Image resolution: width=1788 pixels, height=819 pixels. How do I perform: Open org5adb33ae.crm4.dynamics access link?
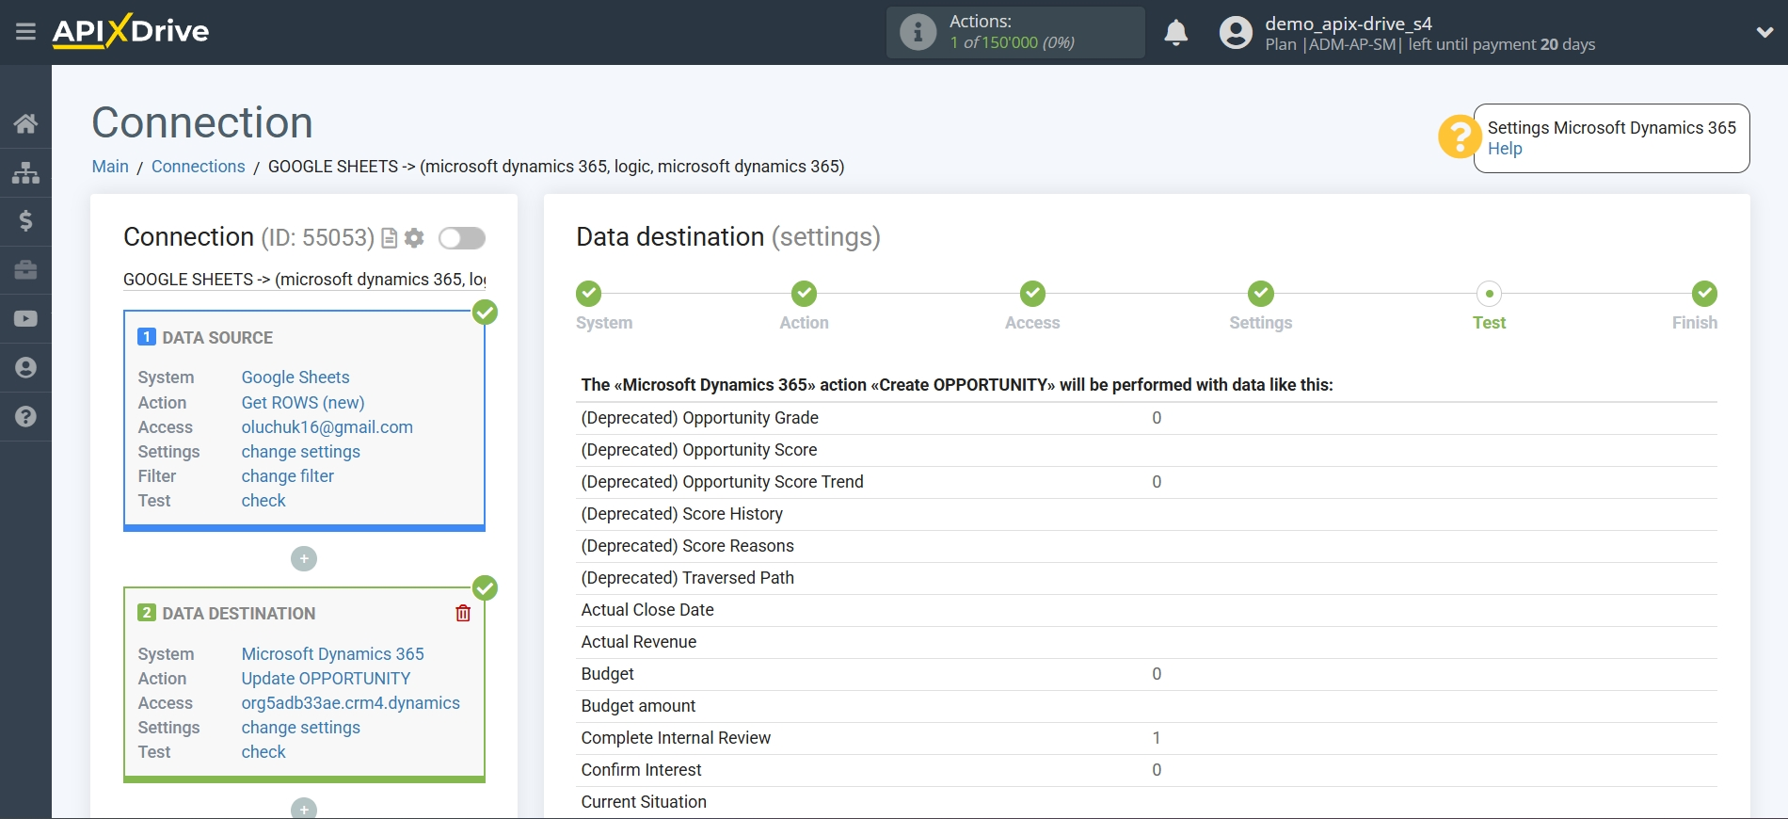pyautogui.click(x=351, y=703)
